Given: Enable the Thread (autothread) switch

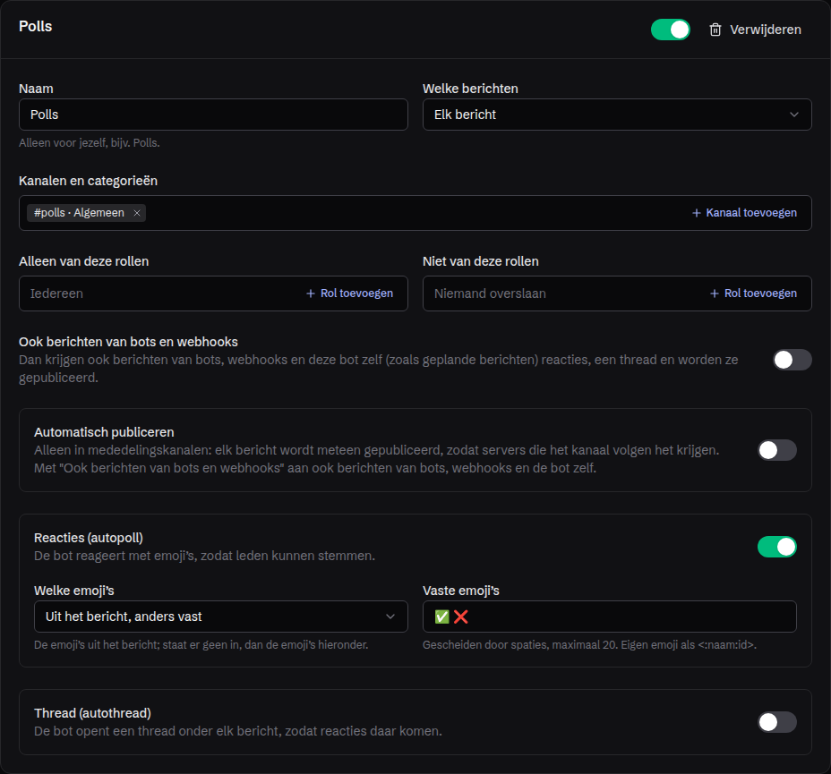Looking at the screenshot, I should click(x=777, y=722).
